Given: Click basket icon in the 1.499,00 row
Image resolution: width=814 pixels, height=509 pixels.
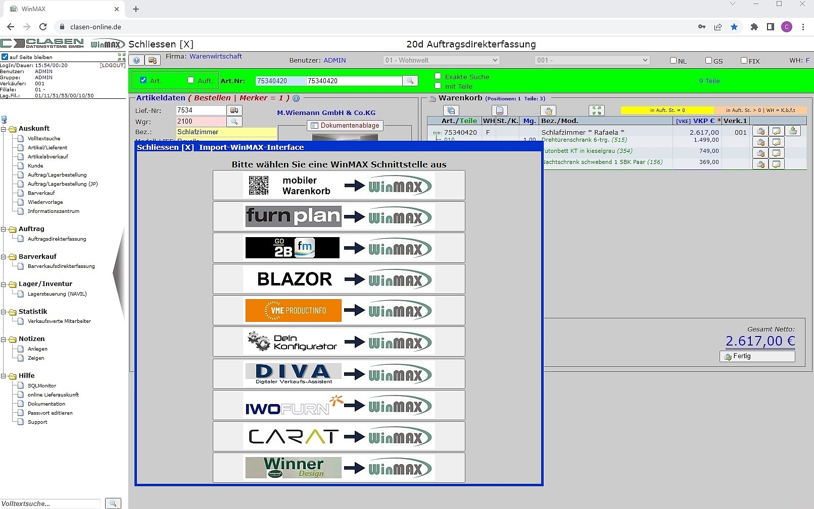Looking at the screenshot, I should [760, 142].
